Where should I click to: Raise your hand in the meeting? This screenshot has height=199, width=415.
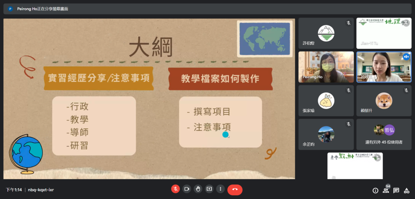[x=198, y=189]
